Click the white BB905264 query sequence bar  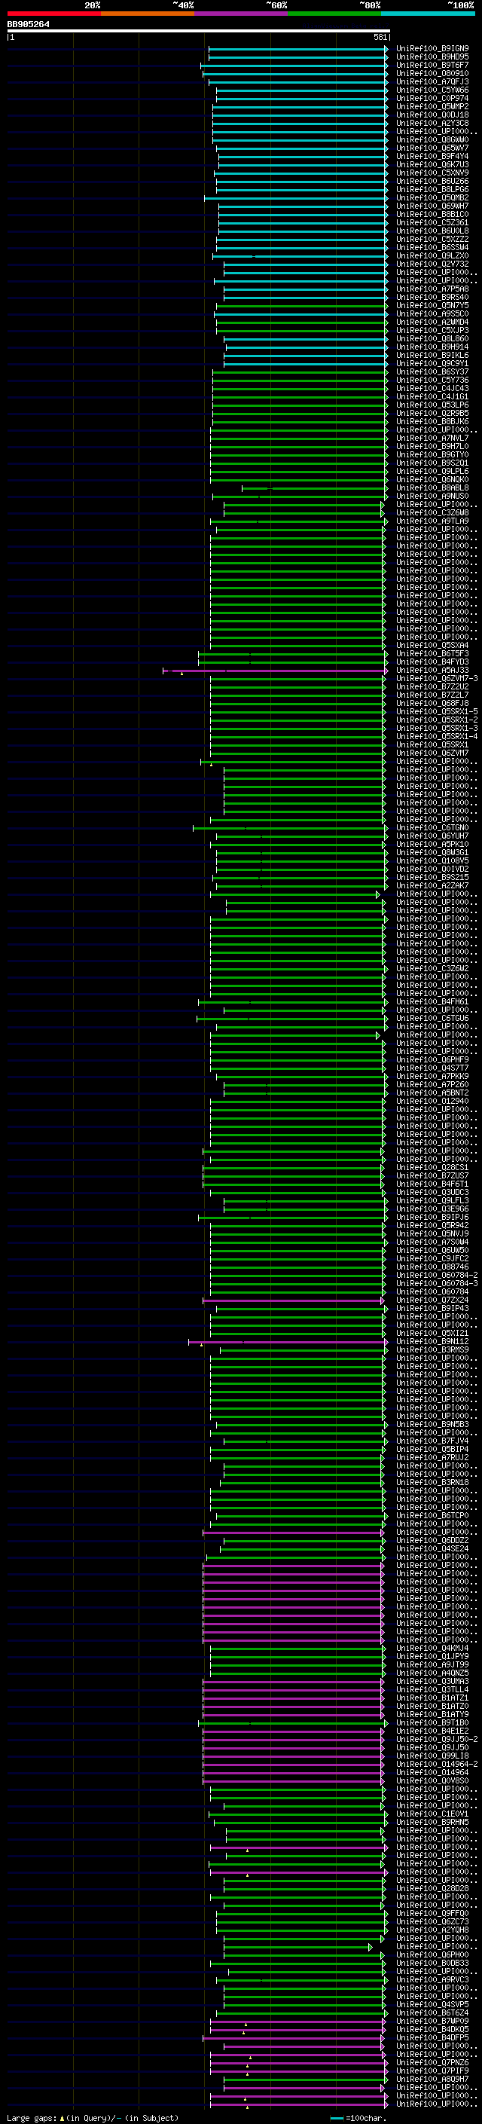pyautogui.click(x=199, y=30)
